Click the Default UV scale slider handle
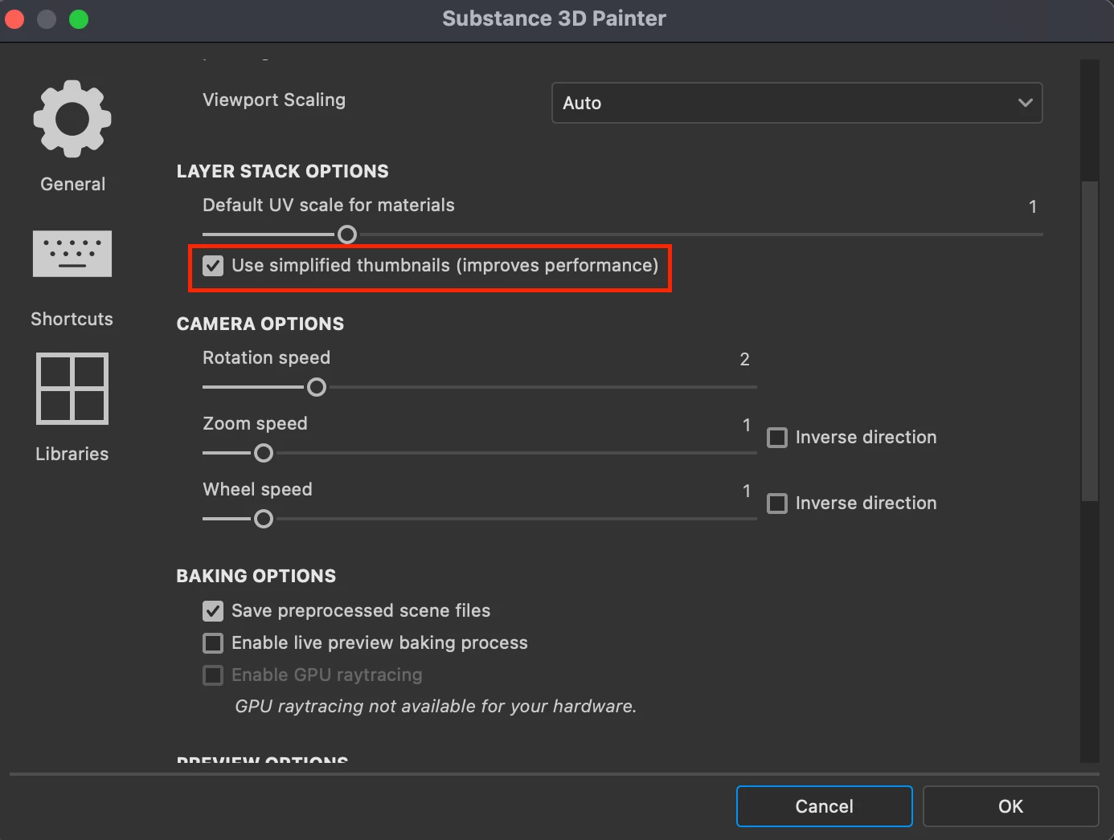This screenshot has height=840, width=1114. tap(347, 234)
